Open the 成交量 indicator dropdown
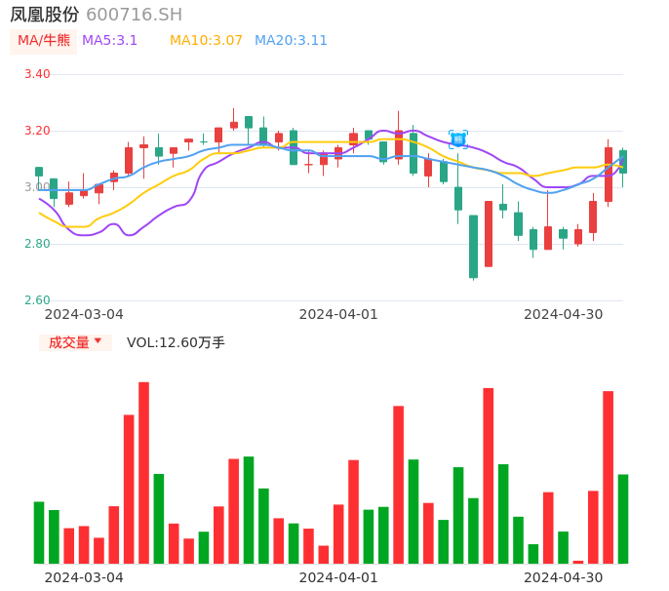669x591 pixels. coord(69,342)
